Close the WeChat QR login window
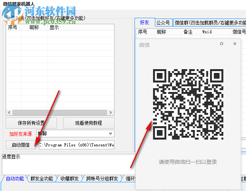The image size is (246, 191). [235, 43]
